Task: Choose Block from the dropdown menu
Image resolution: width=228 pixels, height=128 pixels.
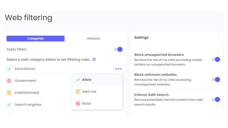Action: coord(97,104)
